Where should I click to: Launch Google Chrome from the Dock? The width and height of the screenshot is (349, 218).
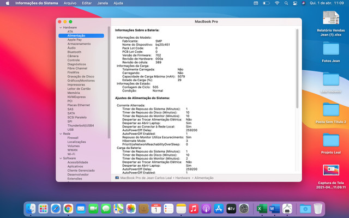68,209
